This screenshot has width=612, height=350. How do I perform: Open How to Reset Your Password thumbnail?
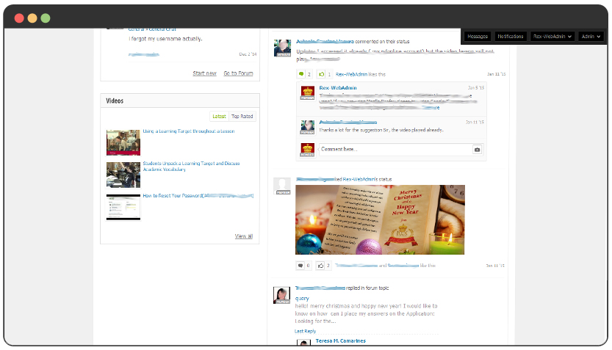pyautogui.click(x=123, y=208)
